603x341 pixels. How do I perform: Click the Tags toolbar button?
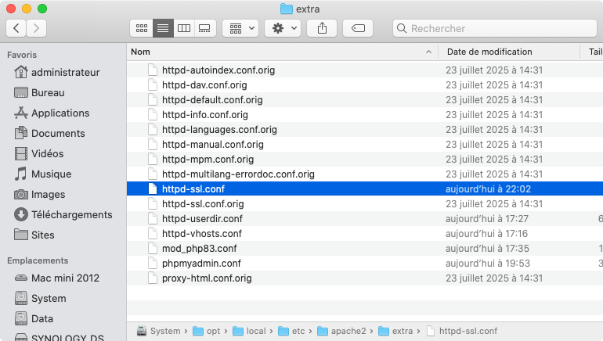coord(358,28)
